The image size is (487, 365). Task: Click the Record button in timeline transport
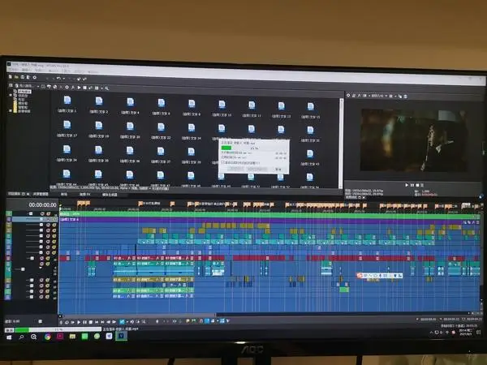click(x=61, y=322)
